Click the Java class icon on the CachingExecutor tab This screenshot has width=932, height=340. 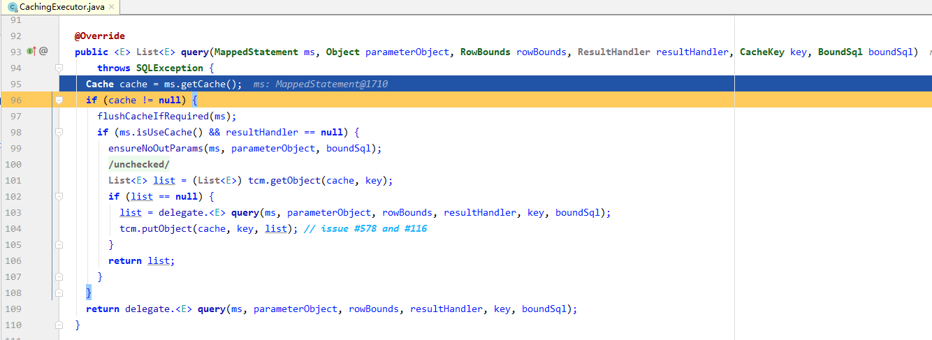[x=12, y=7]
